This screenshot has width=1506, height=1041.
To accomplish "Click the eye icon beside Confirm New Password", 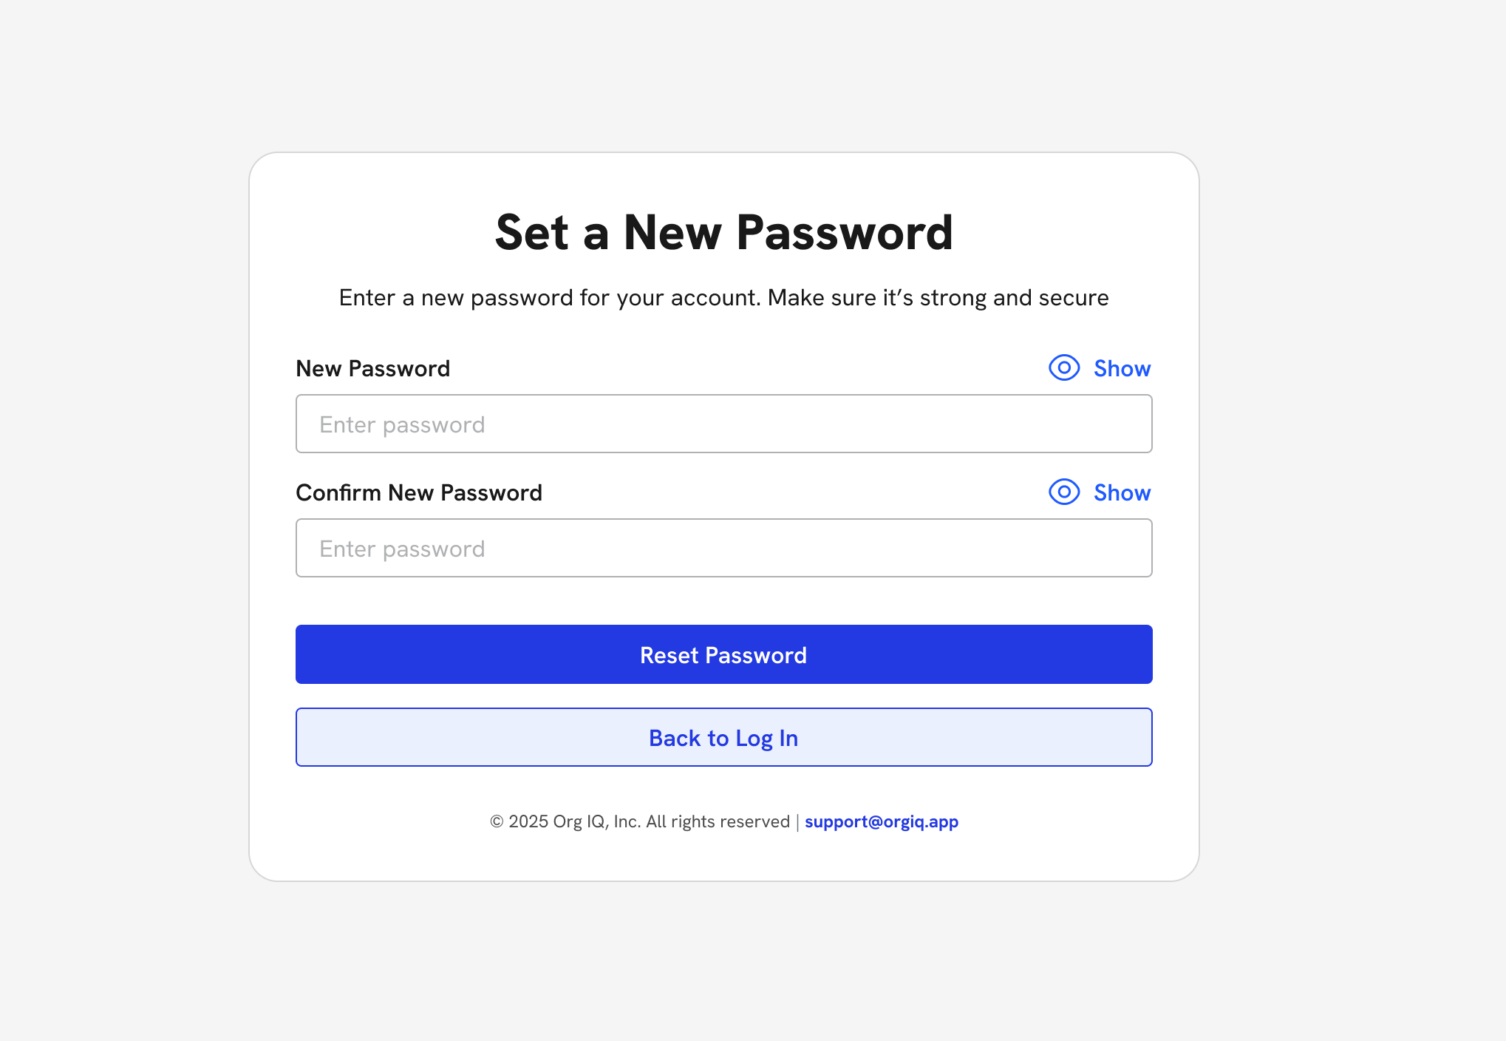I will pyautogui.click(x=1064, y=492).
